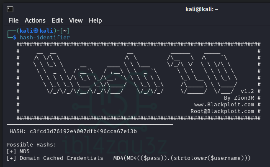Image resolution: width=270 pixels, height=167 pixels.
Task: Open the Help menu
Action: [x=95, y=21]
